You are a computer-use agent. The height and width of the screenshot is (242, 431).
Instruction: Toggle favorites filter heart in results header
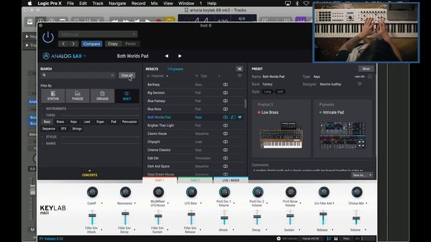click(x=240, y=76)
